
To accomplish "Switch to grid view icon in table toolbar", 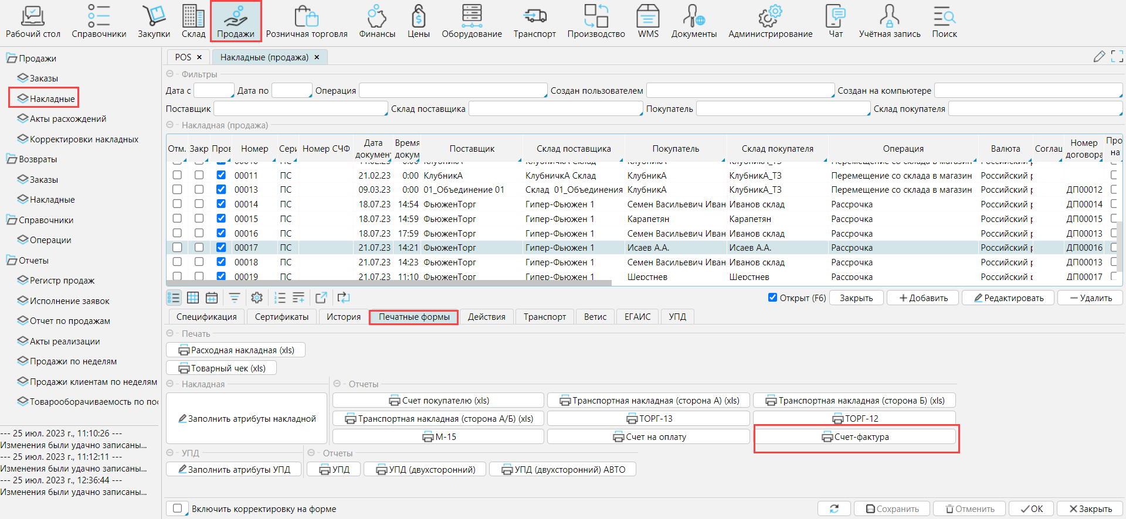I will tap(193, 298).
